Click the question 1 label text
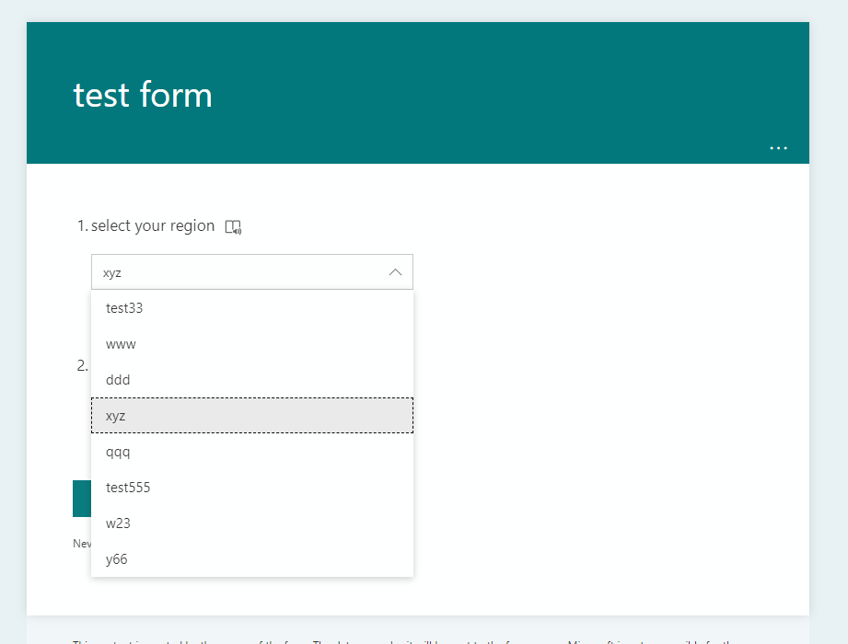Image resolution: width=848 pixels, height=644 pixels. 153,225
